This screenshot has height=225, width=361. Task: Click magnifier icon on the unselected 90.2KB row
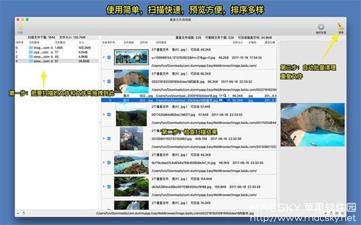click(224, 95)
